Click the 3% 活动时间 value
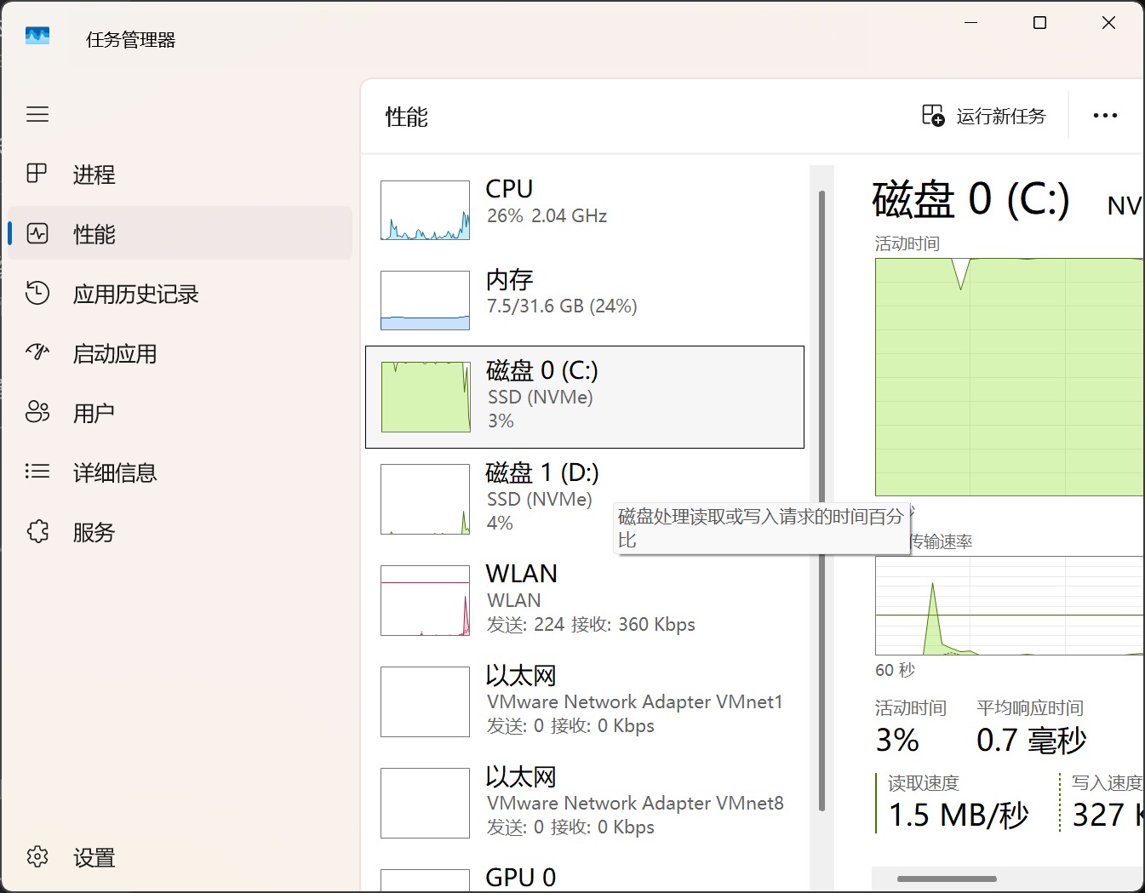 click(897, 741)
